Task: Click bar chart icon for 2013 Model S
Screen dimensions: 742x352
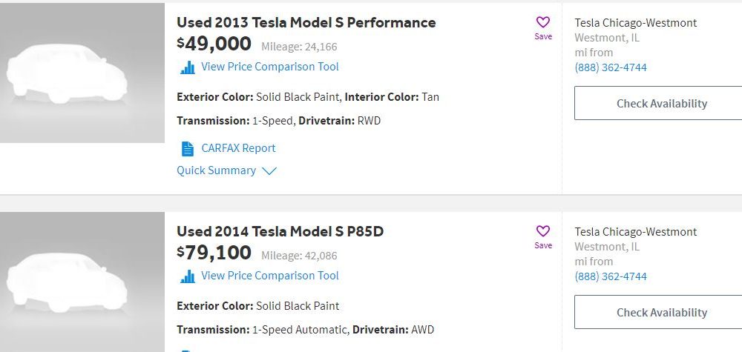Action: pos(188,67)
